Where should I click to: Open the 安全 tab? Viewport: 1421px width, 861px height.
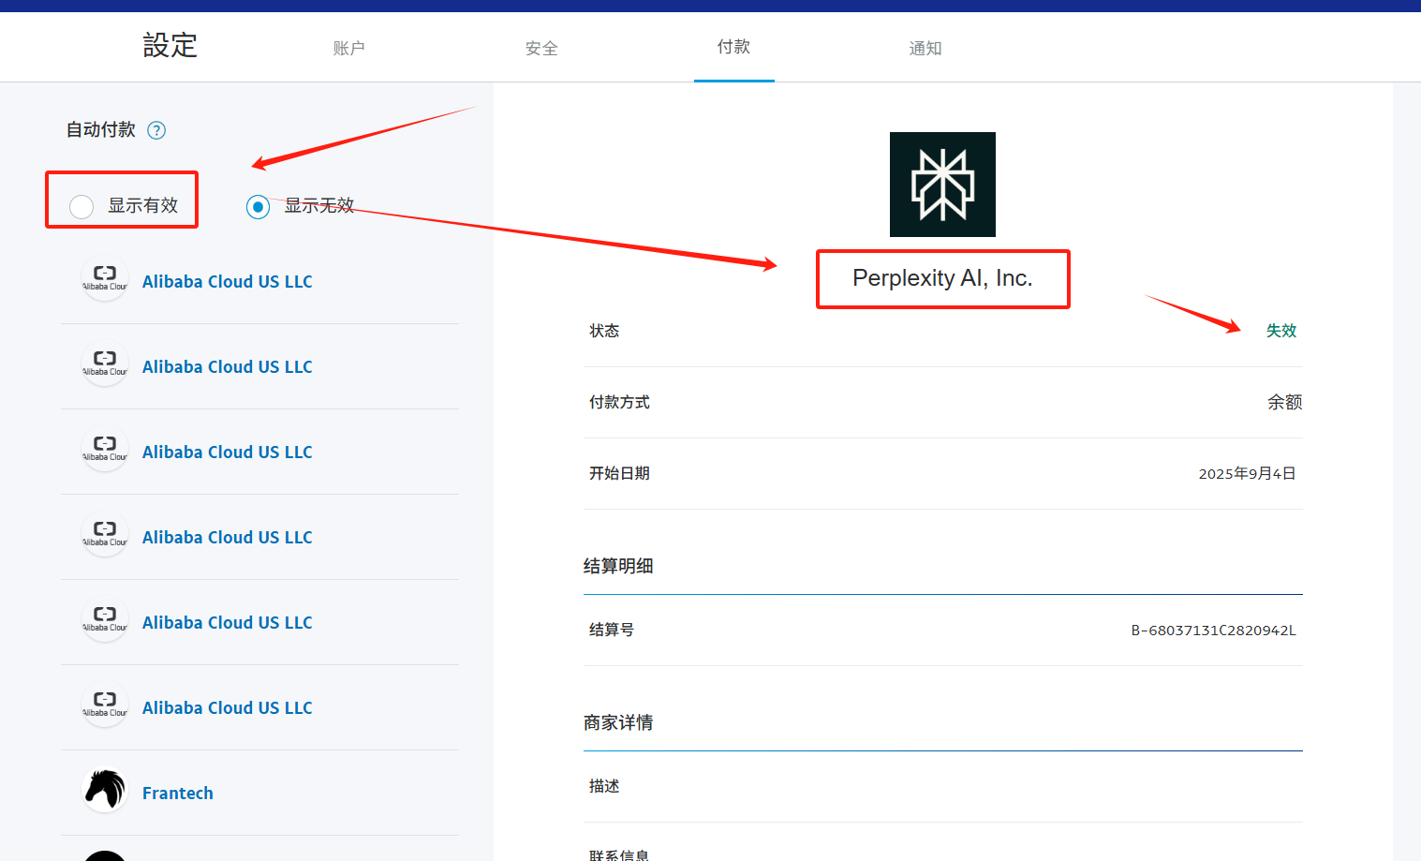tap(541, 47)
